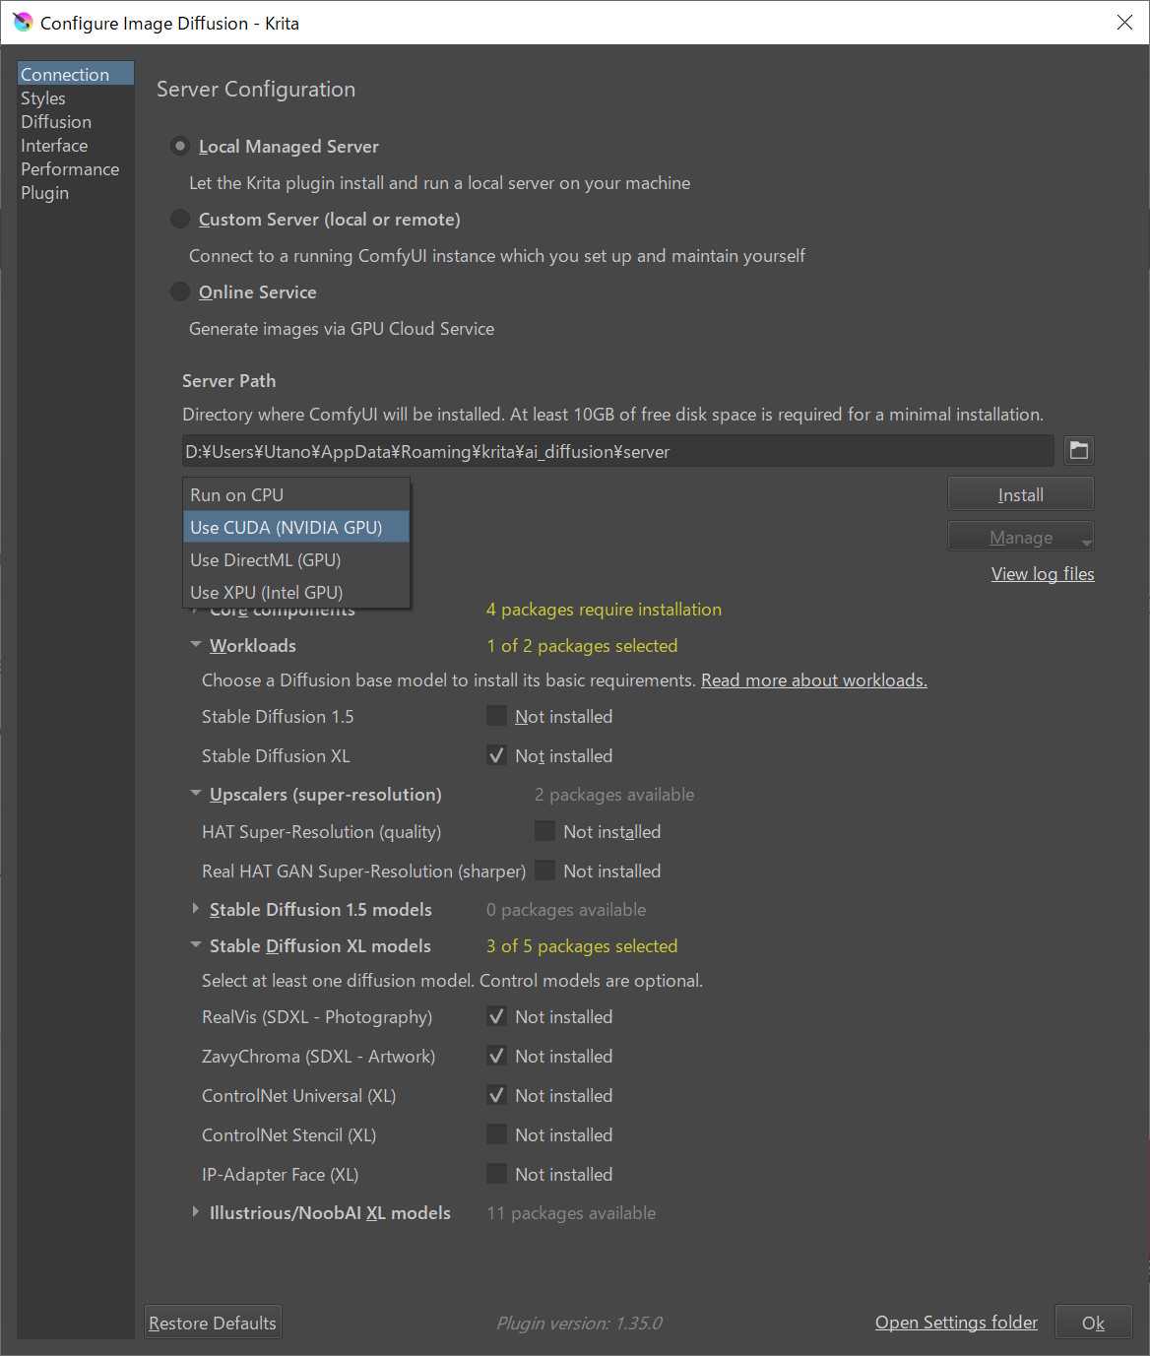This screenshot has width=1150, height=1356.
Task: Open the Interface settings page
Action: pyautogui.click(x=75, y=145)
